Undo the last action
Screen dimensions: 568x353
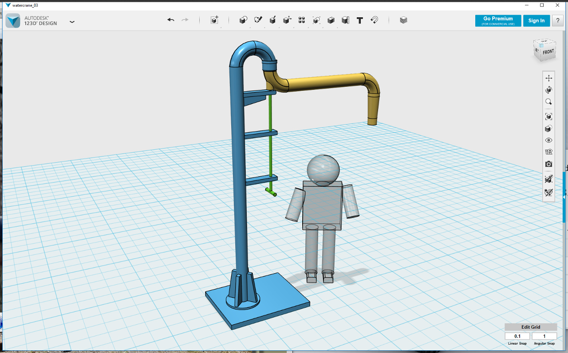click(171, 20)
